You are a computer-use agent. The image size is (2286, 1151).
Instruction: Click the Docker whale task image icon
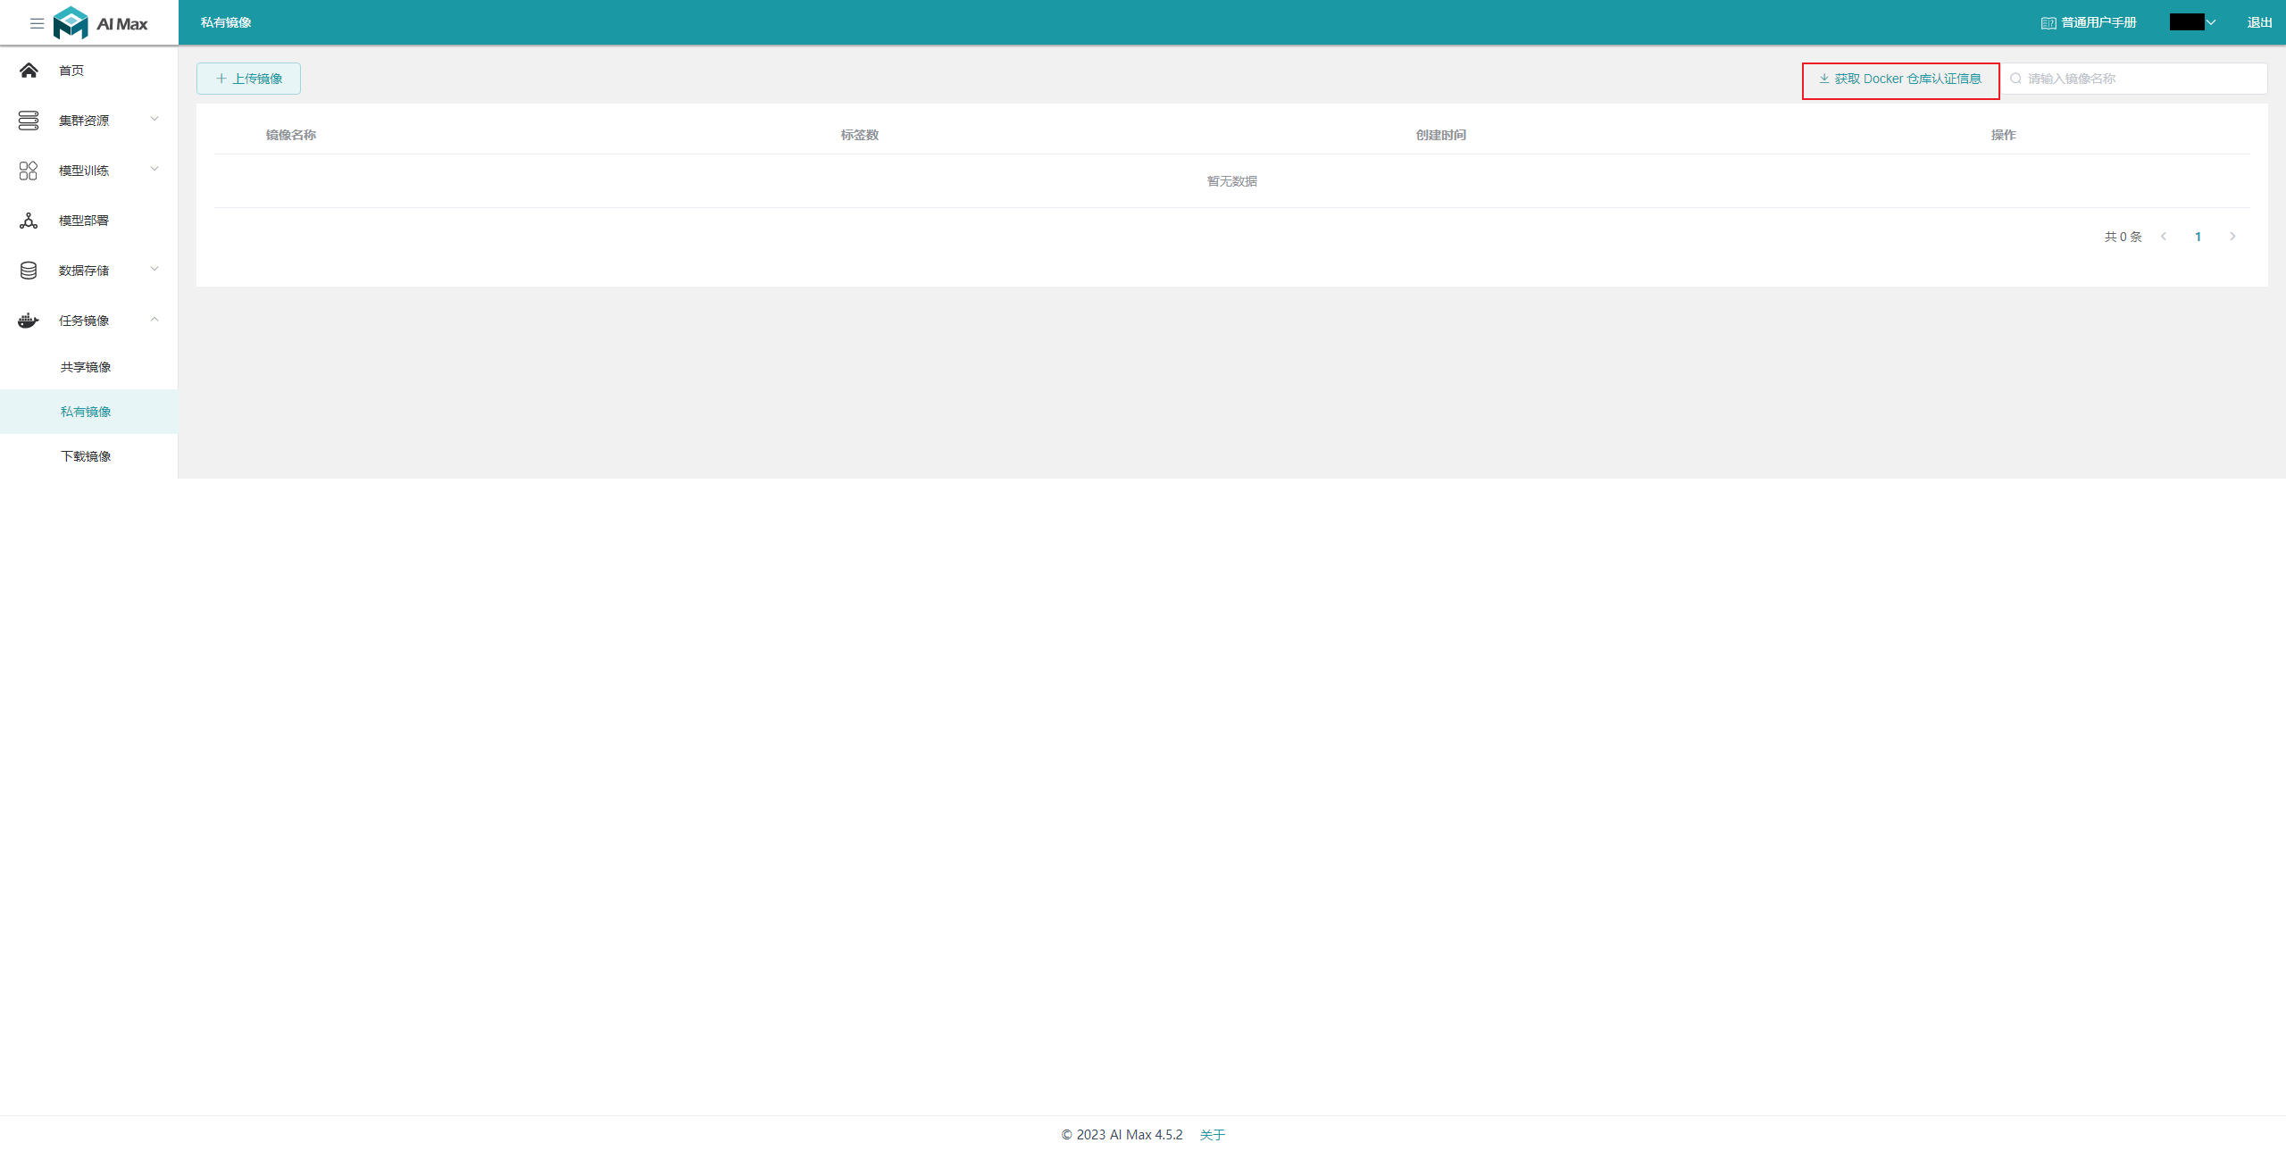(x=29, y=321)
